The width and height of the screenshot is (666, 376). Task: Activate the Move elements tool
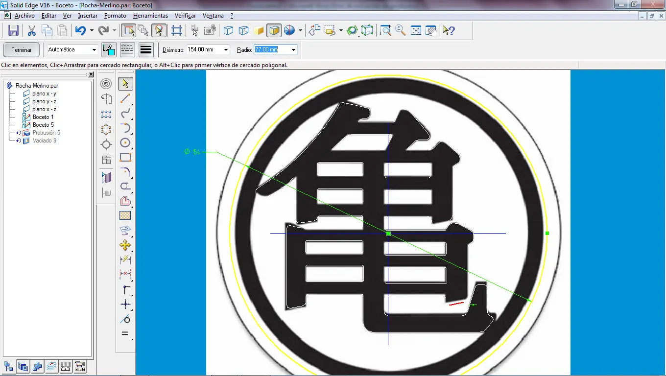click(x=125, y=245)
